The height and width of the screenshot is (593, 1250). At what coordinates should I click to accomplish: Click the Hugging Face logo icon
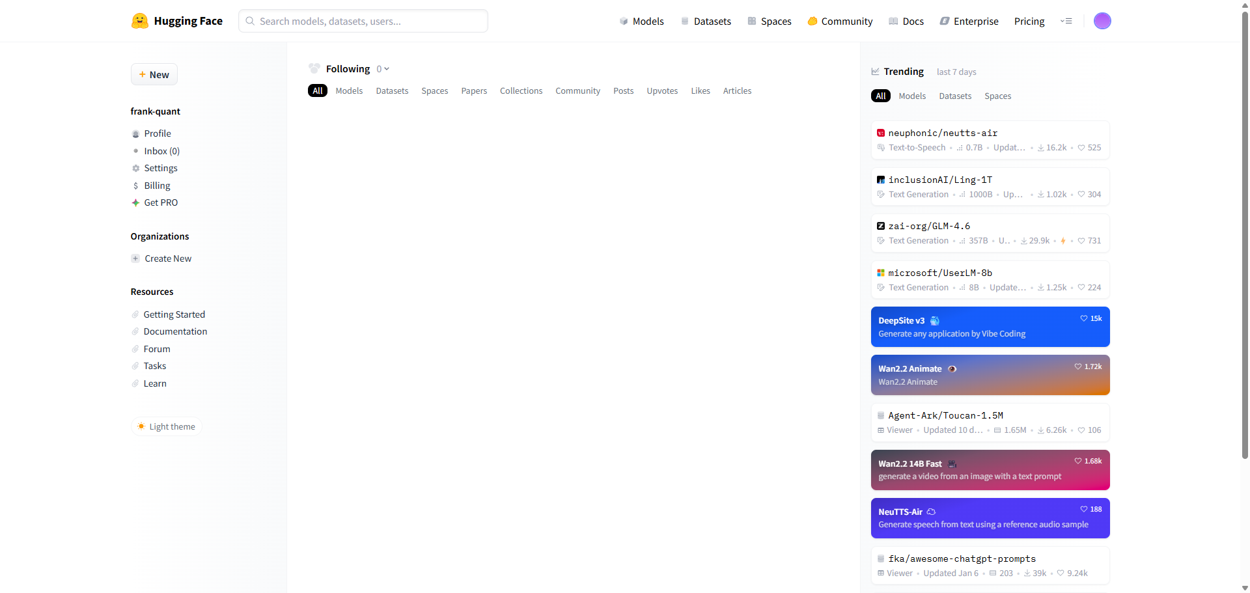click(x=139, y=21)
